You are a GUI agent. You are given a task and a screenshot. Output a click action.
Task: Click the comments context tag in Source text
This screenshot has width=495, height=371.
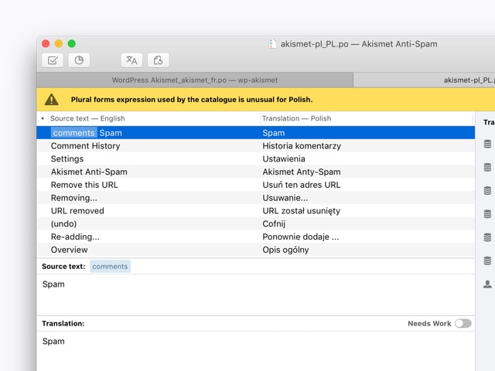(111, 266)
